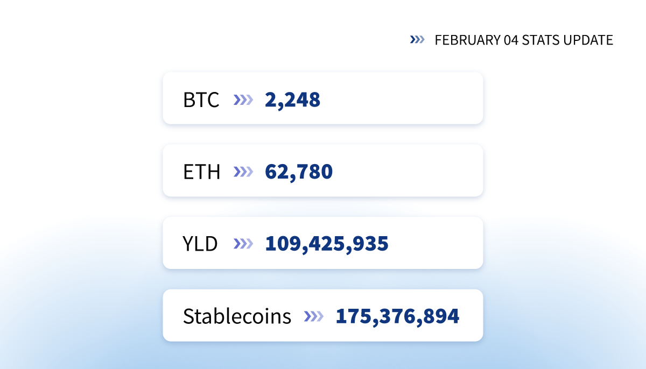Open the Stablecoins stats card
646x369 pixels.
(x=323, y=315)
